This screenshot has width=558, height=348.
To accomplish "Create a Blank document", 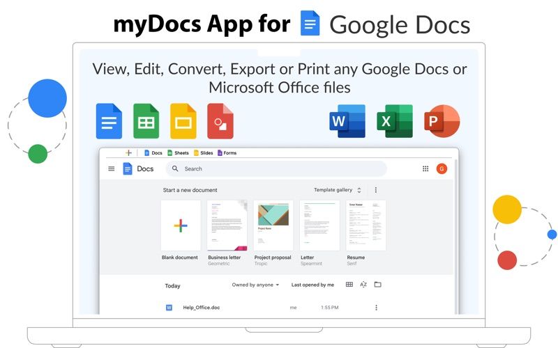I will coord(181,226).
